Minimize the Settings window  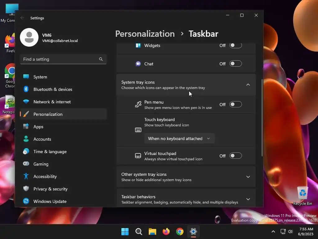coord(228,15)
